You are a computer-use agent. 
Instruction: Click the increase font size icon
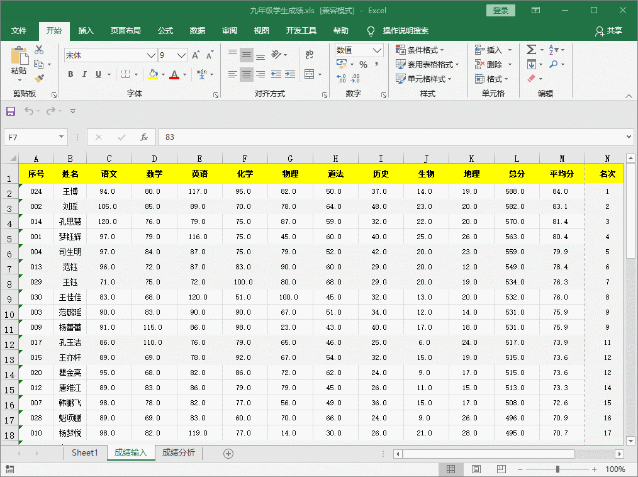pos(196,55)
